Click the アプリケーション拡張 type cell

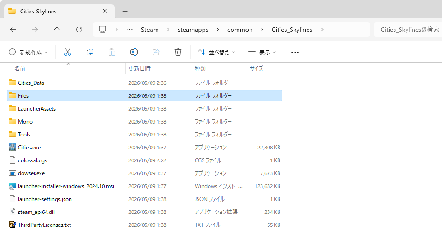coord(216,212)
